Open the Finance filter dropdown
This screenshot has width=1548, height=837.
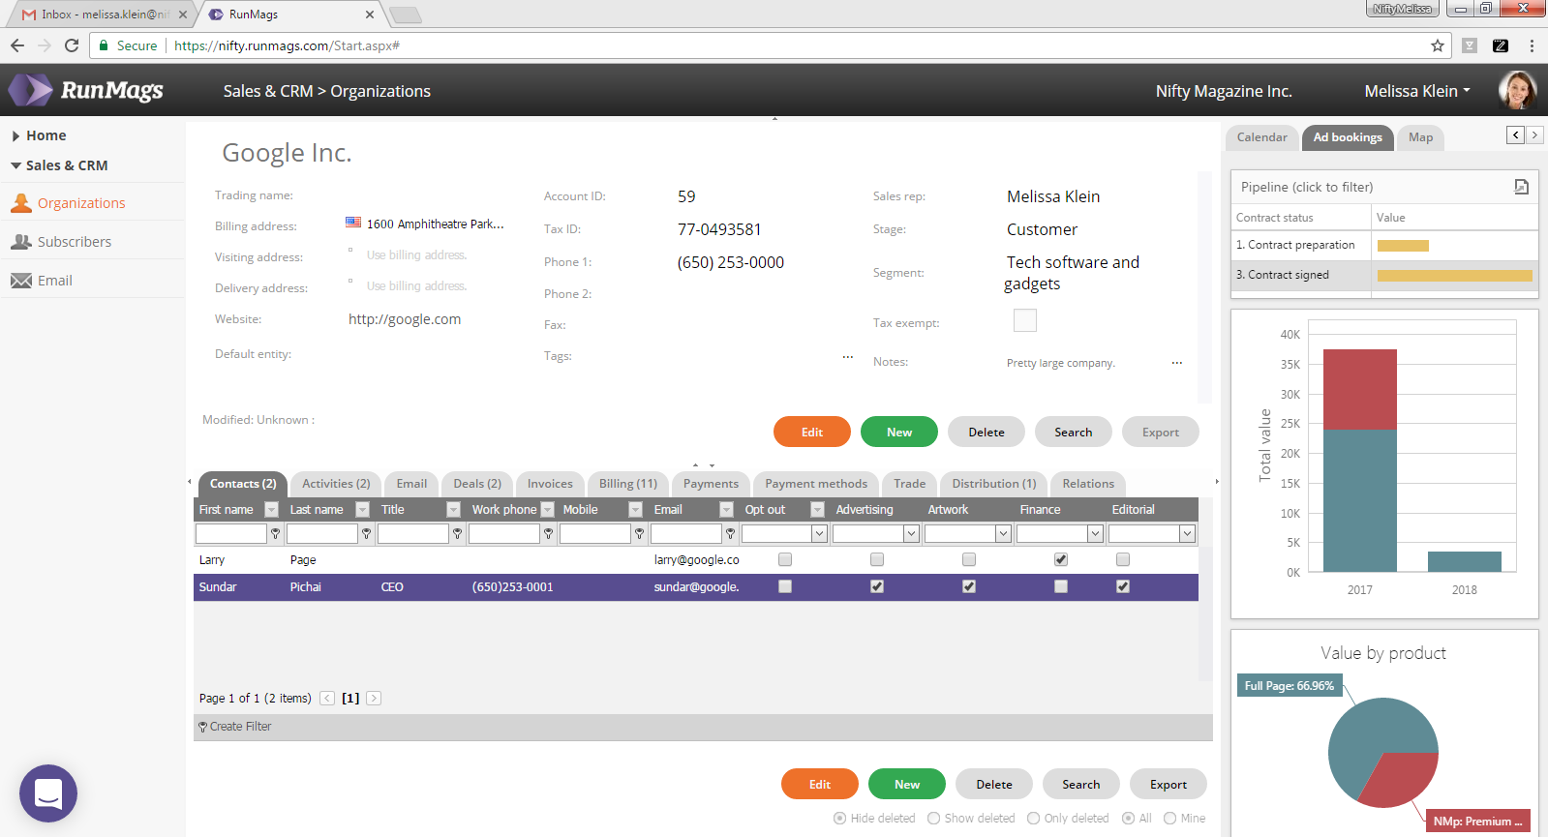[1095, 533]
